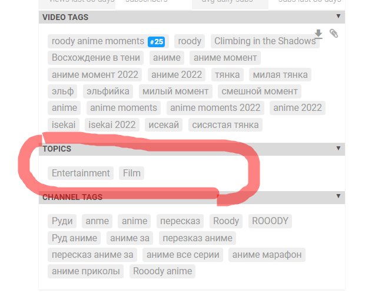
Task: Select the 'смешной момент' tag
Action: point(260,91)
